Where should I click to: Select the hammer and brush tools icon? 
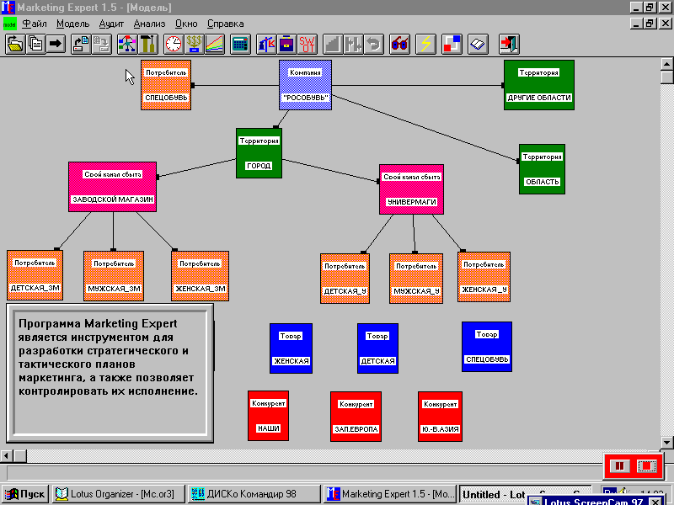(148, 44)
